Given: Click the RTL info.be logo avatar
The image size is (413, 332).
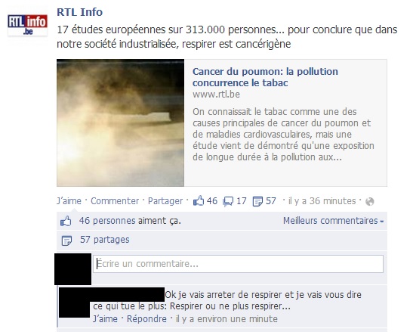Looking at the screenshot, I should click(x=27, y=26).
